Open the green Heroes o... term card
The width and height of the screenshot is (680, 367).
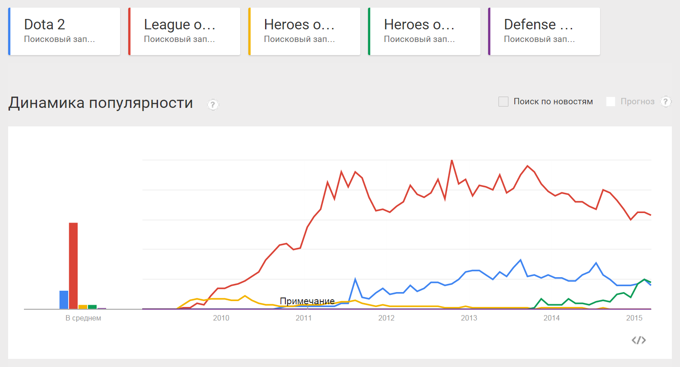coord(424,32)
